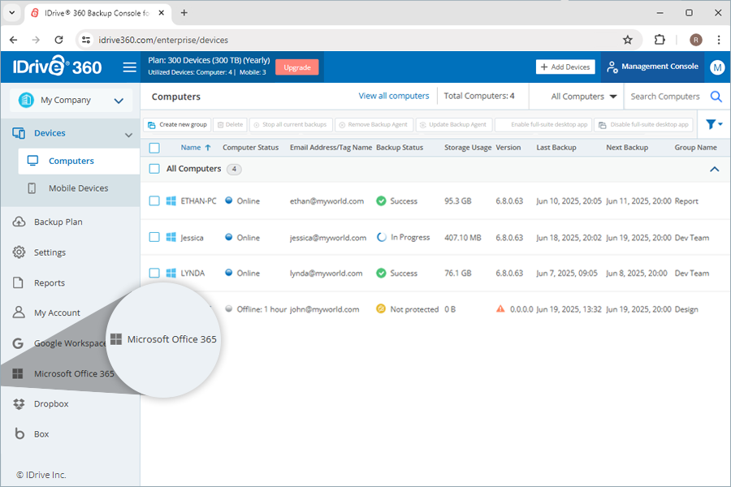Viewport: 731px width, 487px height.
Task: Open Dropbox from the sidebar
Action: pyautogui.click(x=50, y=404)
